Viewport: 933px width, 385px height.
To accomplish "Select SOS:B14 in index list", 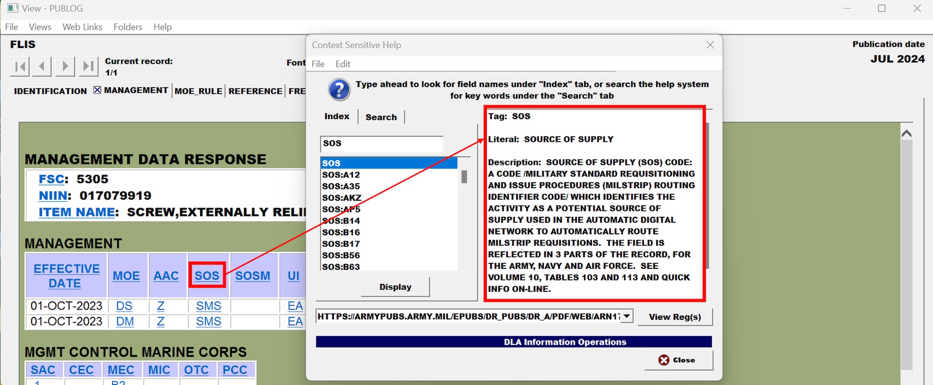I will [389, 221].
